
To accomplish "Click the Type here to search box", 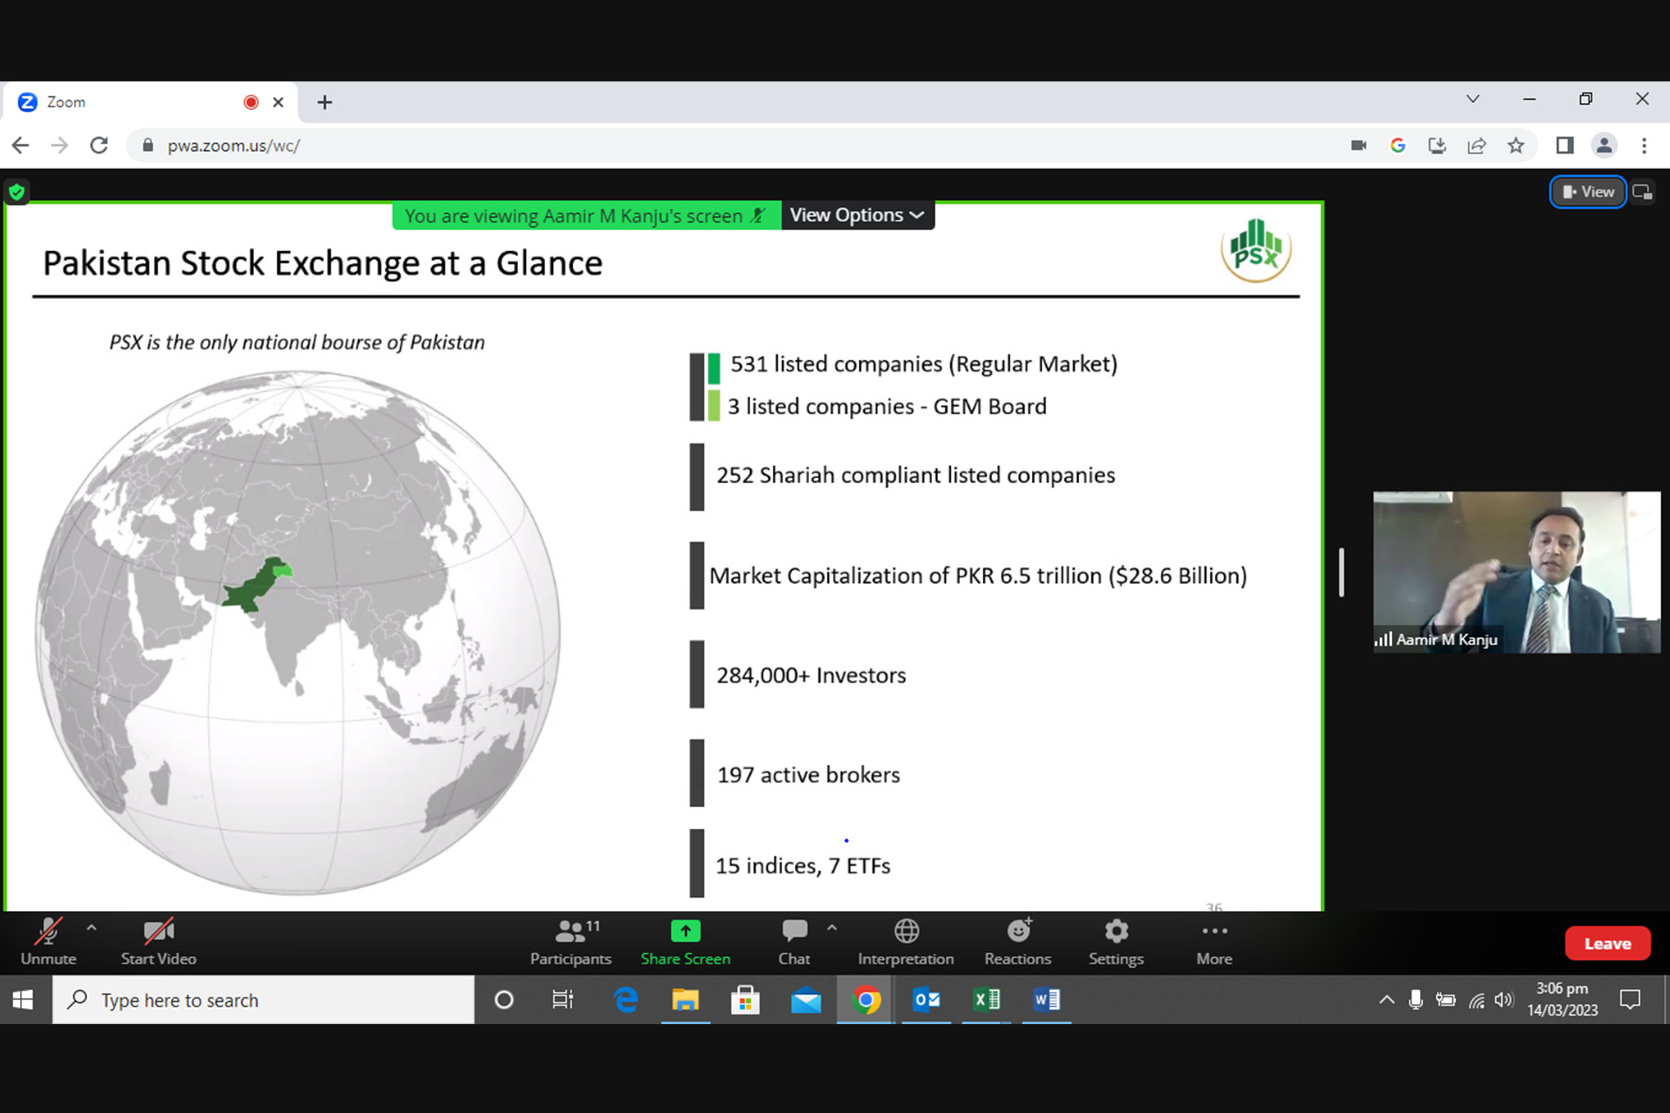I will (264, 1000).
